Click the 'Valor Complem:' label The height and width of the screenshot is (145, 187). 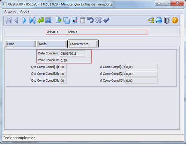click(48, 60)
